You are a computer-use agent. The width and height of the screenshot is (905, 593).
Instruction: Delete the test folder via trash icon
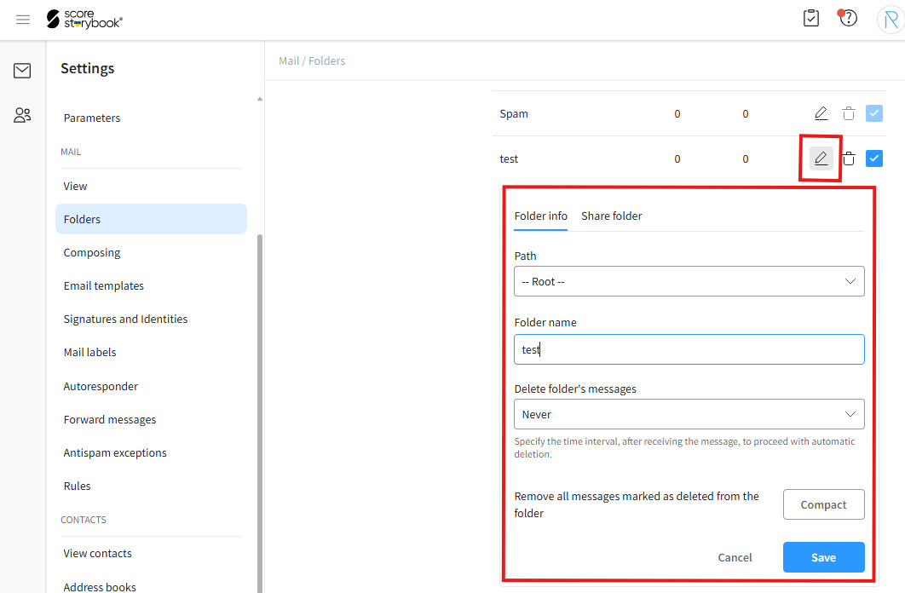coord(849,158)
